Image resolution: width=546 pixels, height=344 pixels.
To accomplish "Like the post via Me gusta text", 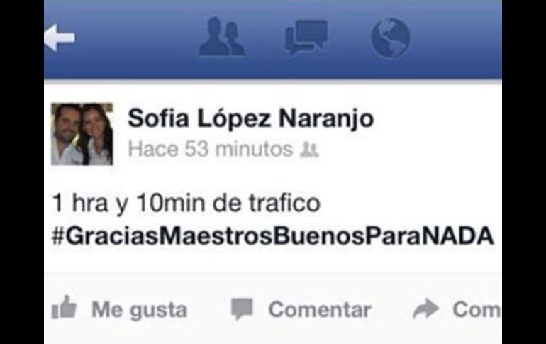I will tap(139, 310).
